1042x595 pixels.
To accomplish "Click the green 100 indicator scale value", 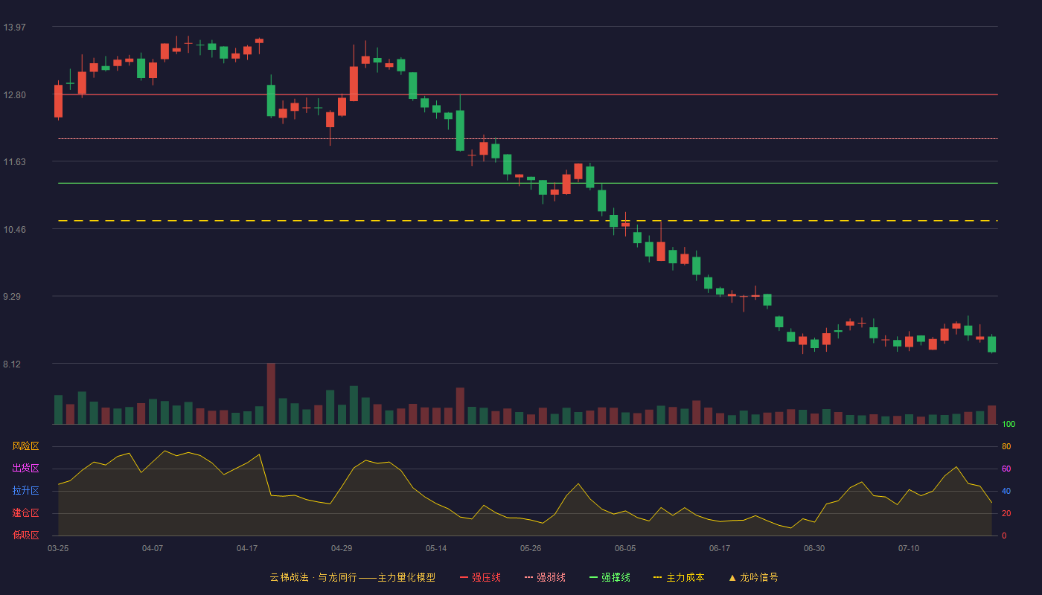I will pos(1009,424).
